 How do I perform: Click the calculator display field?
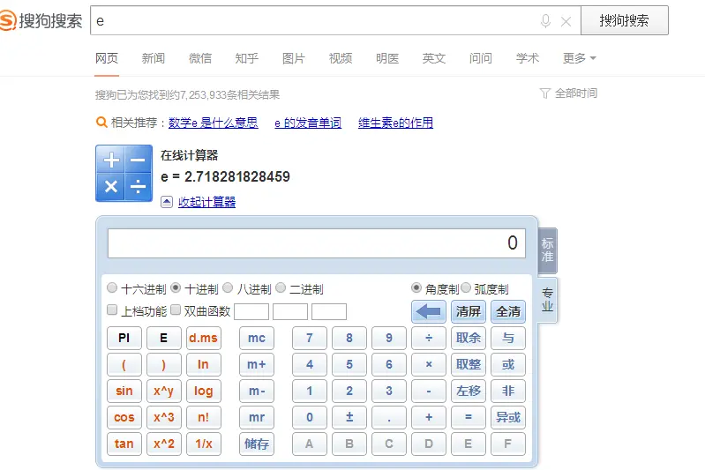[317, 243]
